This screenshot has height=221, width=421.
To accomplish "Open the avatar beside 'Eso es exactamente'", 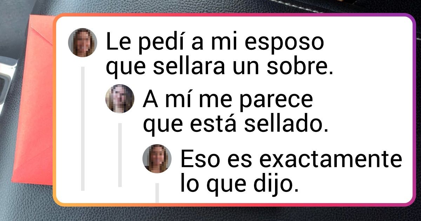I will coord(157,158).
